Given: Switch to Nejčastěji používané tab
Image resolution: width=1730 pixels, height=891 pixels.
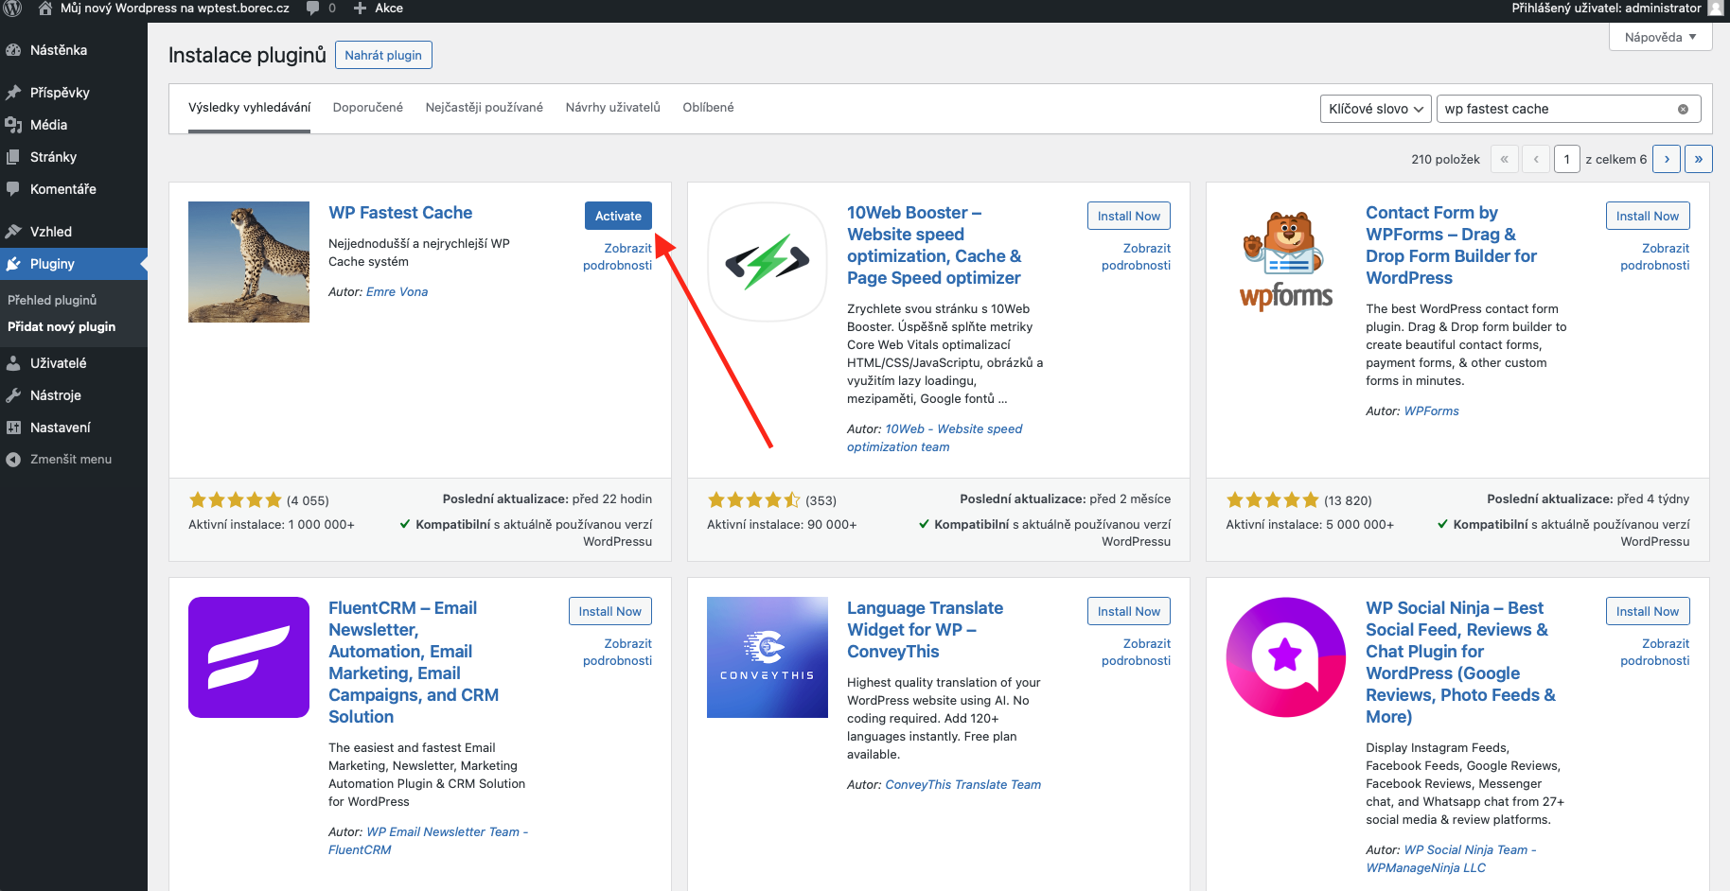Looking at the screenshot, I should [x=485, y=108].
